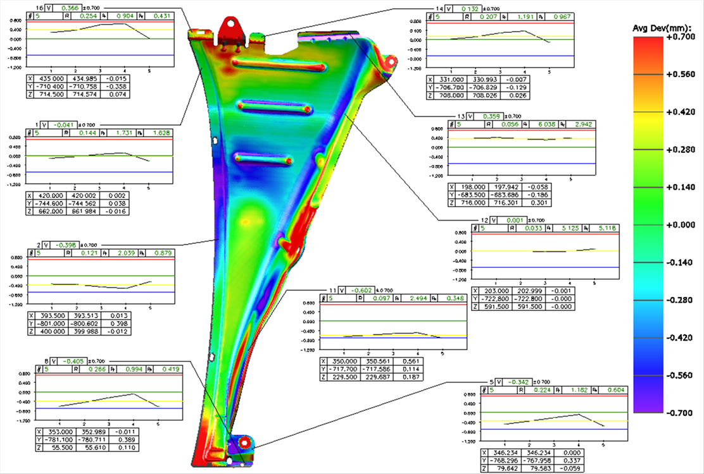Click the Z row label in callout 8 table
The image size is (704, 474).
(32, 447)
